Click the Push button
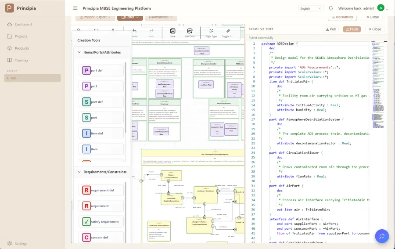Viewport: 395px width, 249px height. [x=352, y=29]
